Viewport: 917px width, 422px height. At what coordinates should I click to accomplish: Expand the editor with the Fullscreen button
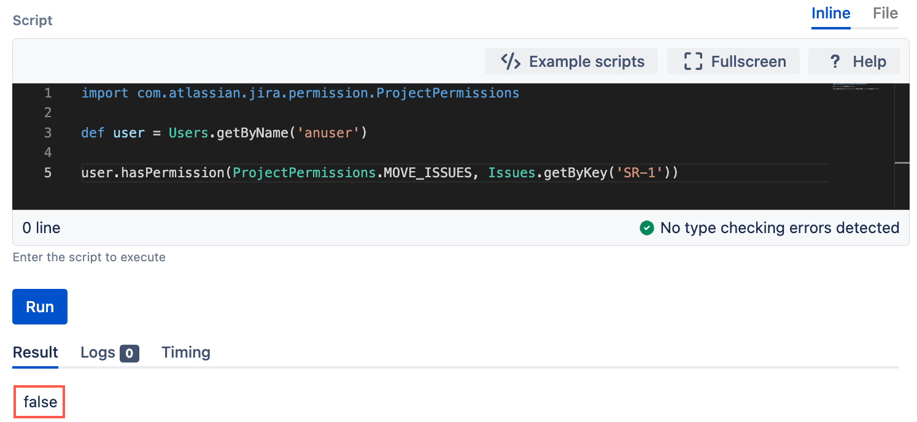pos(735,61)
